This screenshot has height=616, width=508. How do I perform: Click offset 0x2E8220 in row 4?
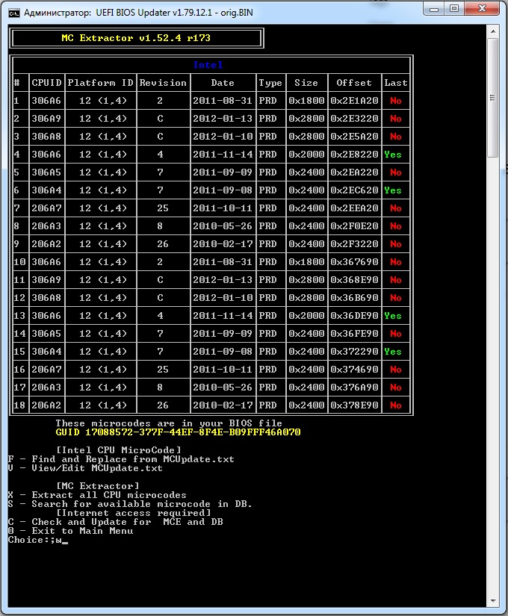(354, 155)
